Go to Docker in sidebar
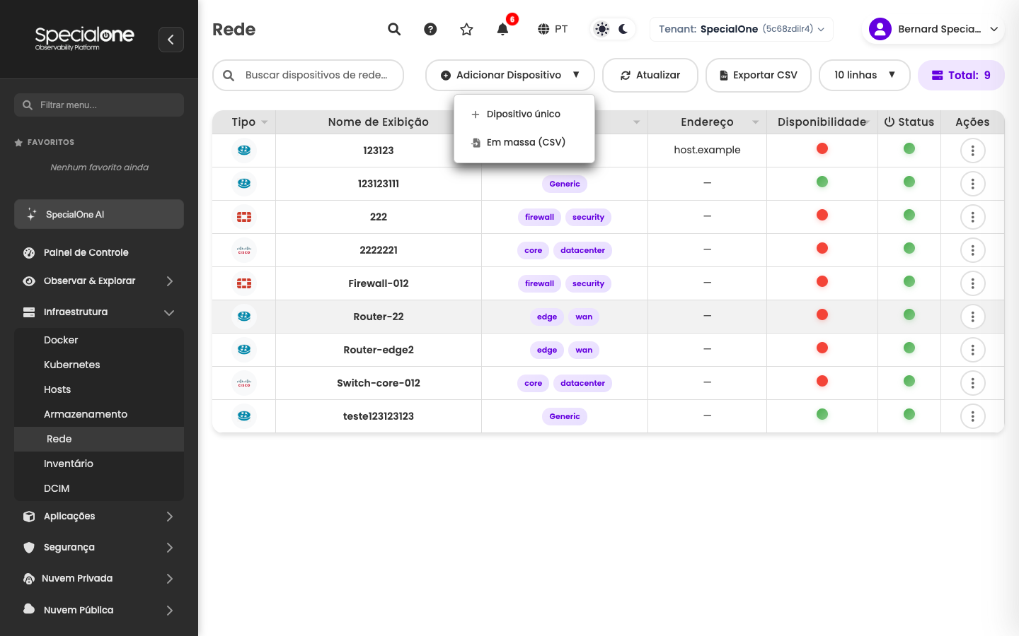 [99, 340]
